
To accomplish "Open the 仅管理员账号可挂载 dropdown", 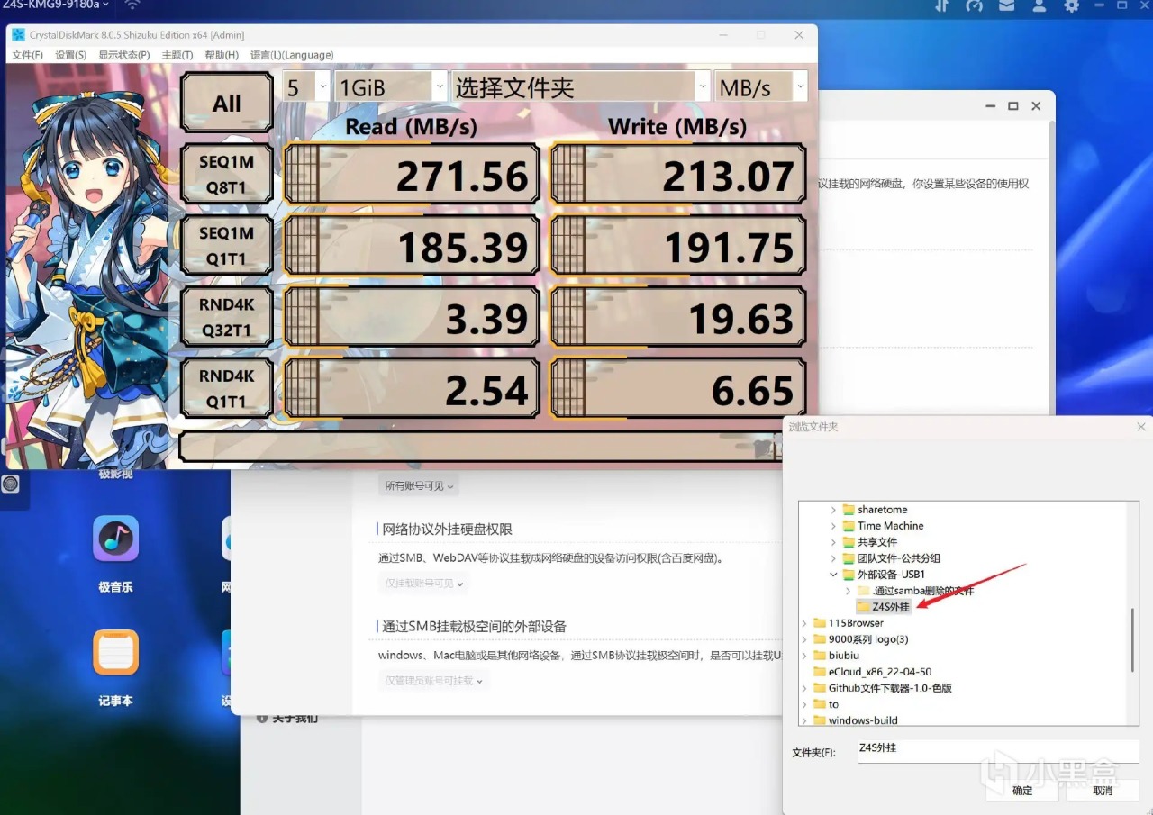I will (x=434, y=681).
